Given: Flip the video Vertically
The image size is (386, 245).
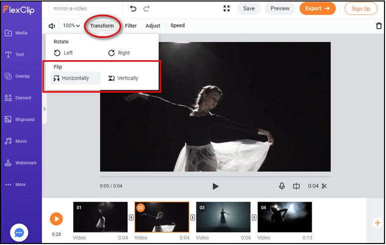Looking at the screenshot, I should click(123, 78).
